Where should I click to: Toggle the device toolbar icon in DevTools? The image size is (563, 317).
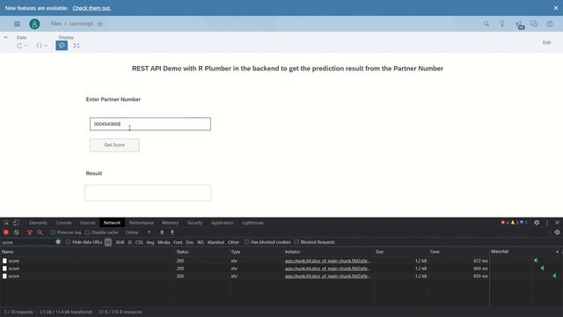[16, 223]
